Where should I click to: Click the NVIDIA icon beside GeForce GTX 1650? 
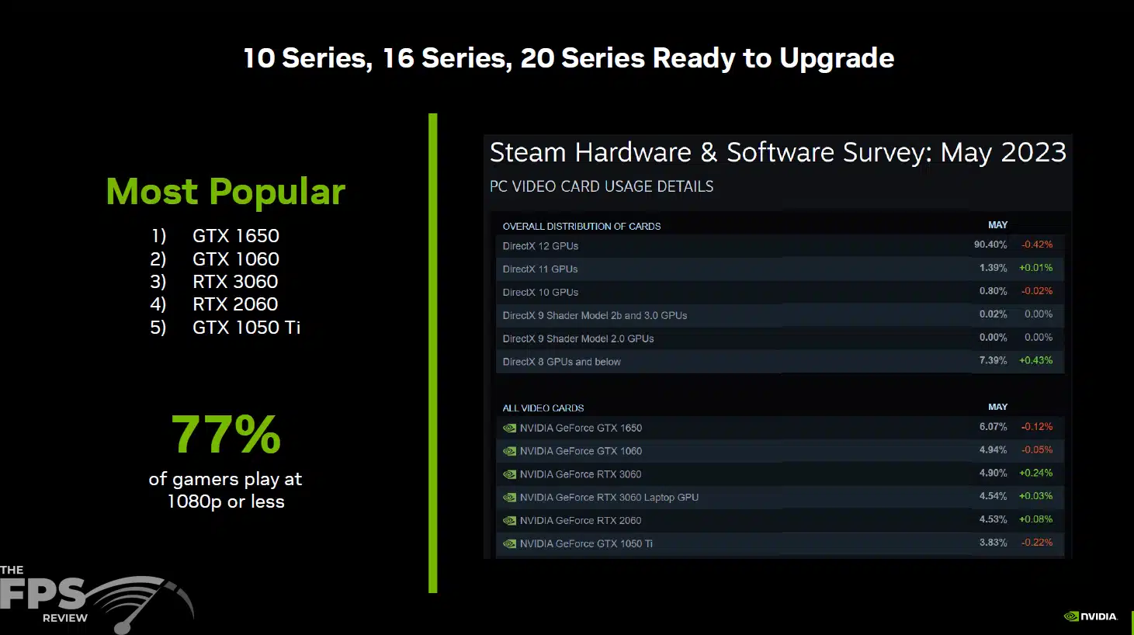[509, 428]
